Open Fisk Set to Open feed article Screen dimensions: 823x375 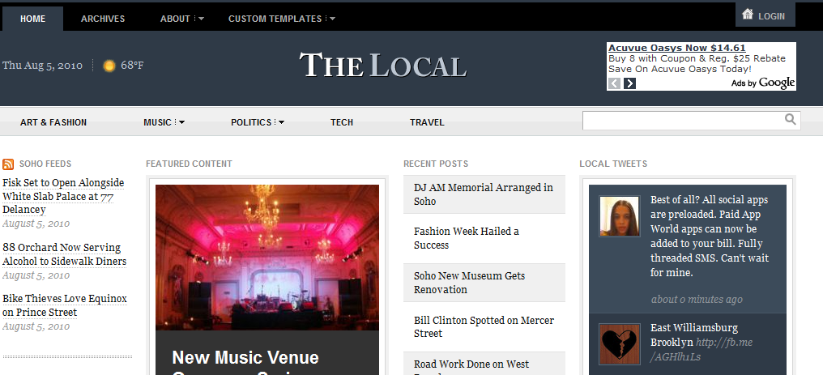(63, 196)
